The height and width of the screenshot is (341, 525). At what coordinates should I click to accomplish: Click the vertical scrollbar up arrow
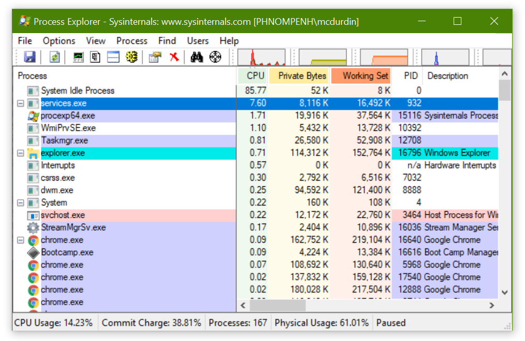[x=505, y=73]
